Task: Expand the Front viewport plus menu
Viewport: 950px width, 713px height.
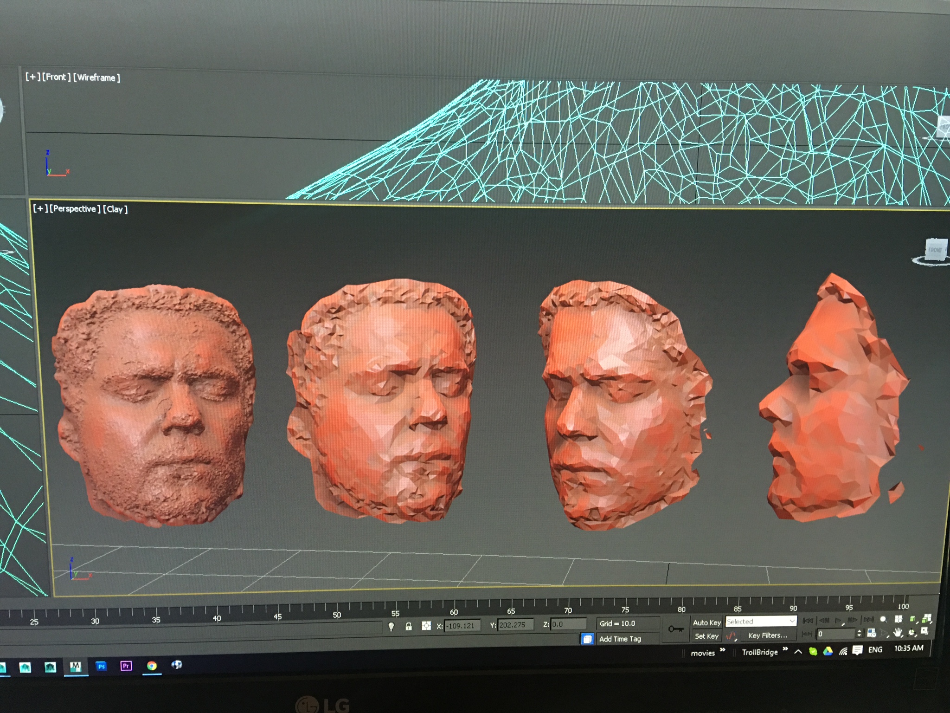Action: (x=32, y=77)
